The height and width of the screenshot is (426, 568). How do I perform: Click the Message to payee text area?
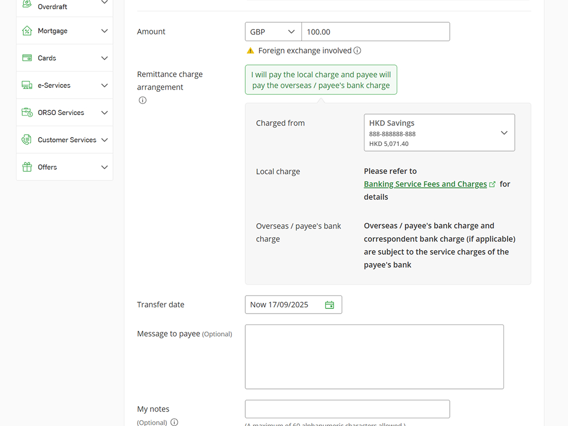point(374,356)
